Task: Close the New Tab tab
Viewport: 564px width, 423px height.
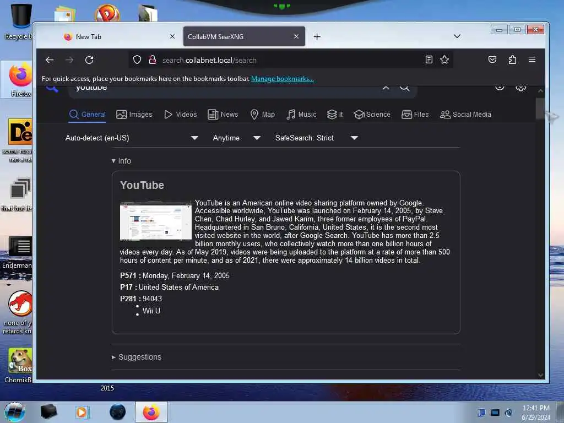Action: (172, 36)
